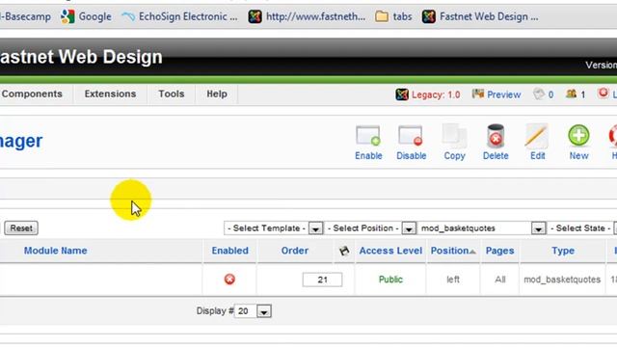Open the Fastnet Web Design bookmark

(480, 16)
